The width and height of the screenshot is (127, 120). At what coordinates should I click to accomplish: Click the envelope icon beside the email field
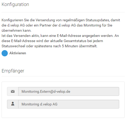pyautogui.click(x=13, y=91)
